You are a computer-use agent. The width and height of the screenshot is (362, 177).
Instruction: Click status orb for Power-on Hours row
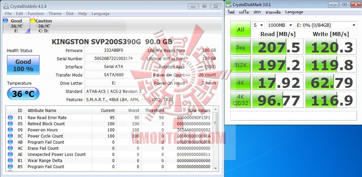[x=10, y=130]
